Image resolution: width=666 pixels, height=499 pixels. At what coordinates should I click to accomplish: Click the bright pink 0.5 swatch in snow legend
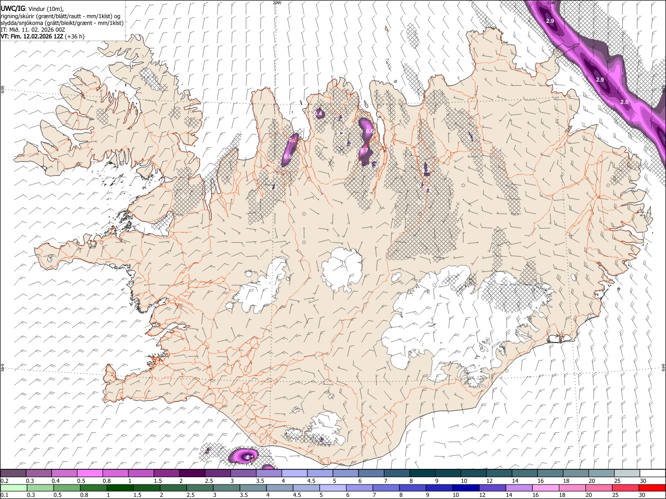pyautogui.click(x=89, y=474)
